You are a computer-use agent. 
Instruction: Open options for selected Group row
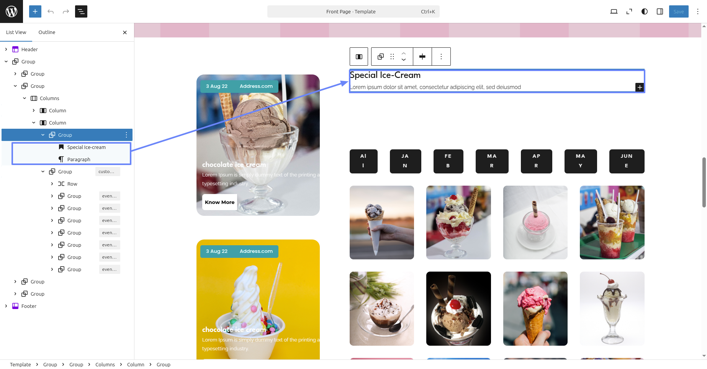click(126, 135)
